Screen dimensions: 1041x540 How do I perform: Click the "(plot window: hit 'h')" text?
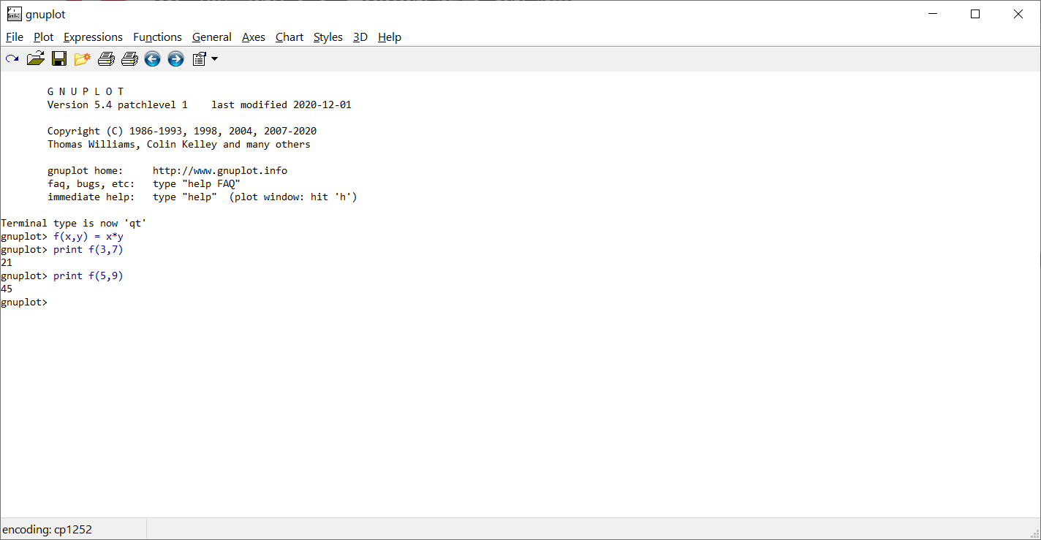[x=293, y=197]
